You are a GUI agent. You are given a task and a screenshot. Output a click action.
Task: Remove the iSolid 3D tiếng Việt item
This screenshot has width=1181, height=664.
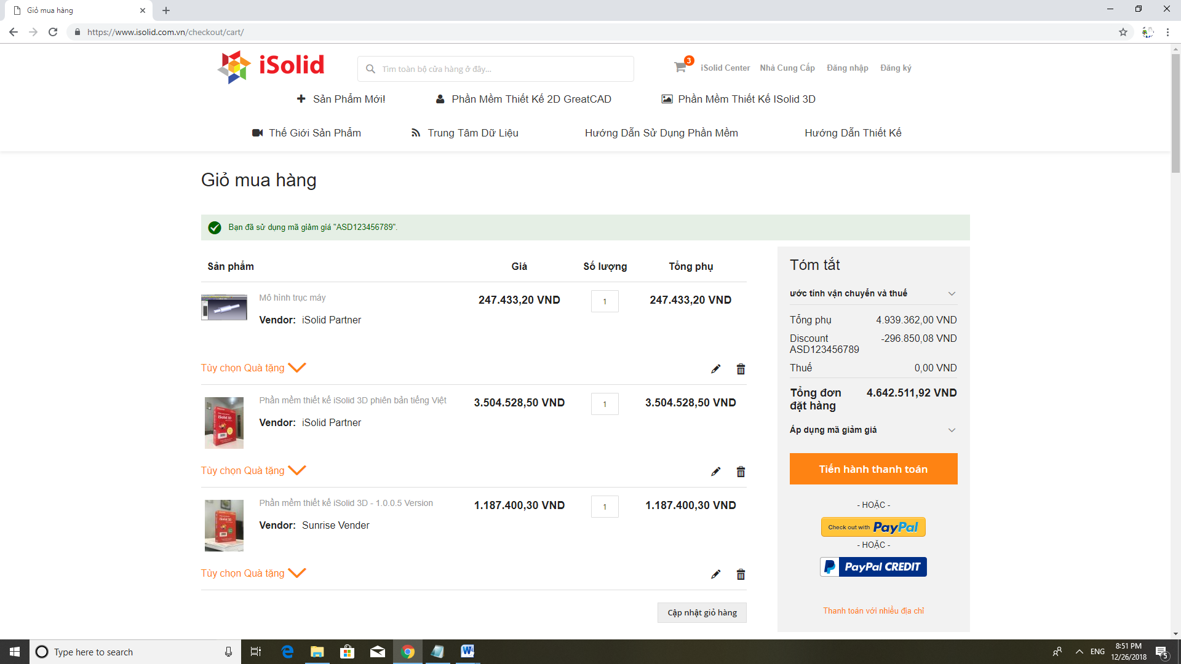741,472
